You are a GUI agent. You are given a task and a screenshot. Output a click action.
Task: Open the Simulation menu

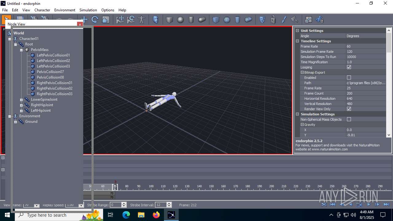click(88, 10)
